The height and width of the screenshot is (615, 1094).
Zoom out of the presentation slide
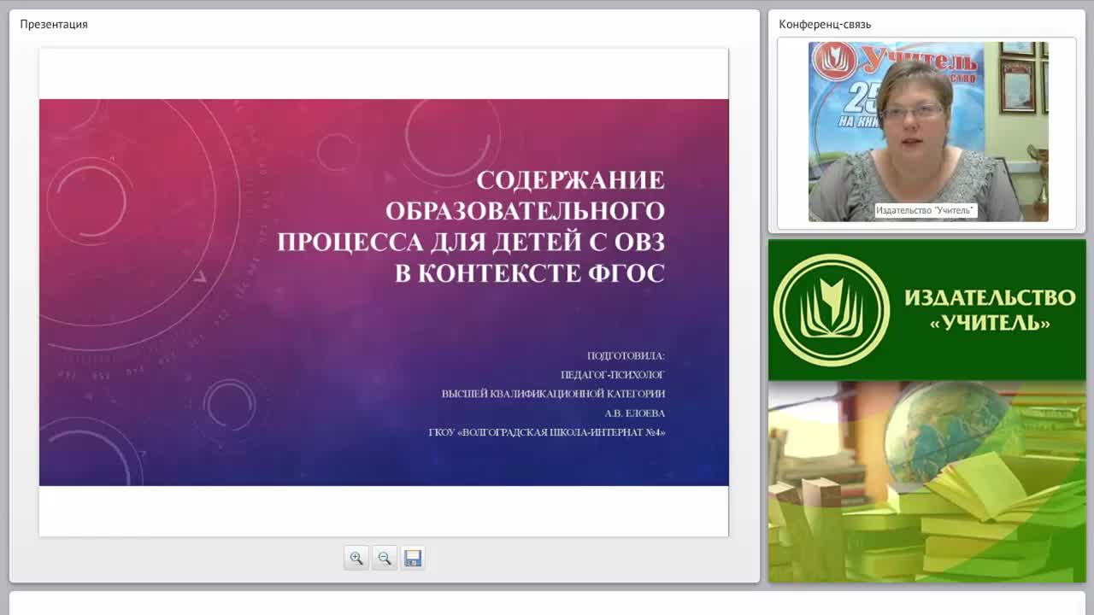[385, 558]
